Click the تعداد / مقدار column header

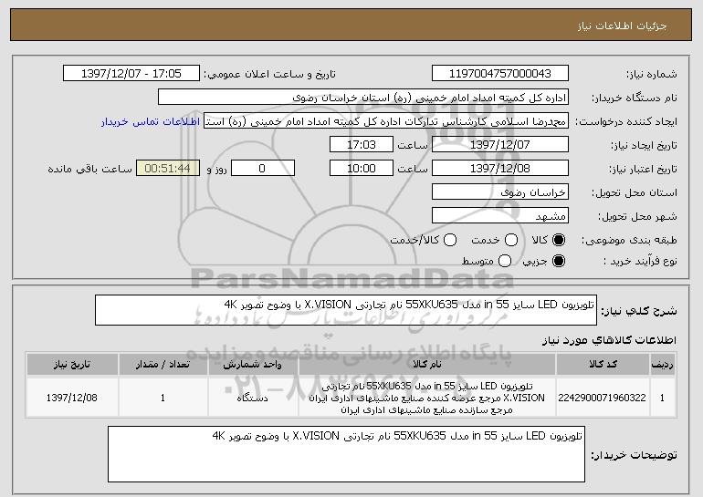click(x=163, y=365)
